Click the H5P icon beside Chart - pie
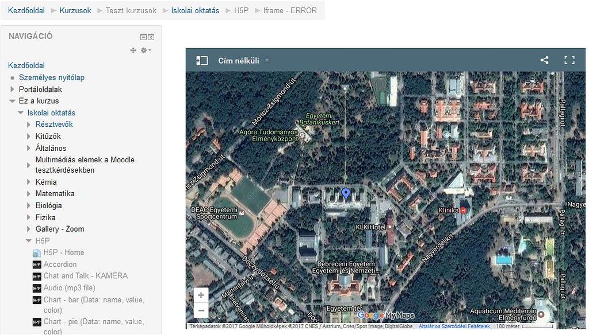This screenshot has width=589, height=335. coord(37,322)
